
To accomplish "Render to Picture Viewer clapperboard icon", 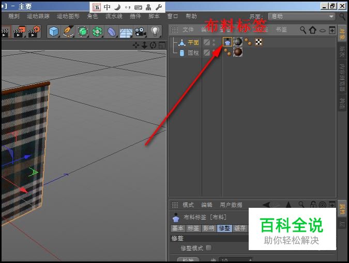I will coord(20,31).
